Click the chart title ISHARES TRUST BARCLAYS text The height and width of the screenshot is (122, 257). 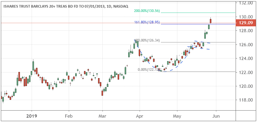point(66,6)
